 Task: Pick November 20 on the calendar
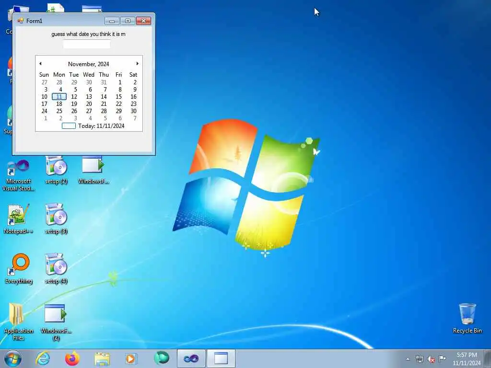[x=89, y=104]
